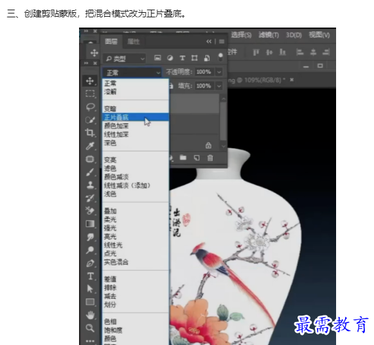The image size is (374, 345).
Task: Open the 选择(S) menu
Action: coord(241,35)
